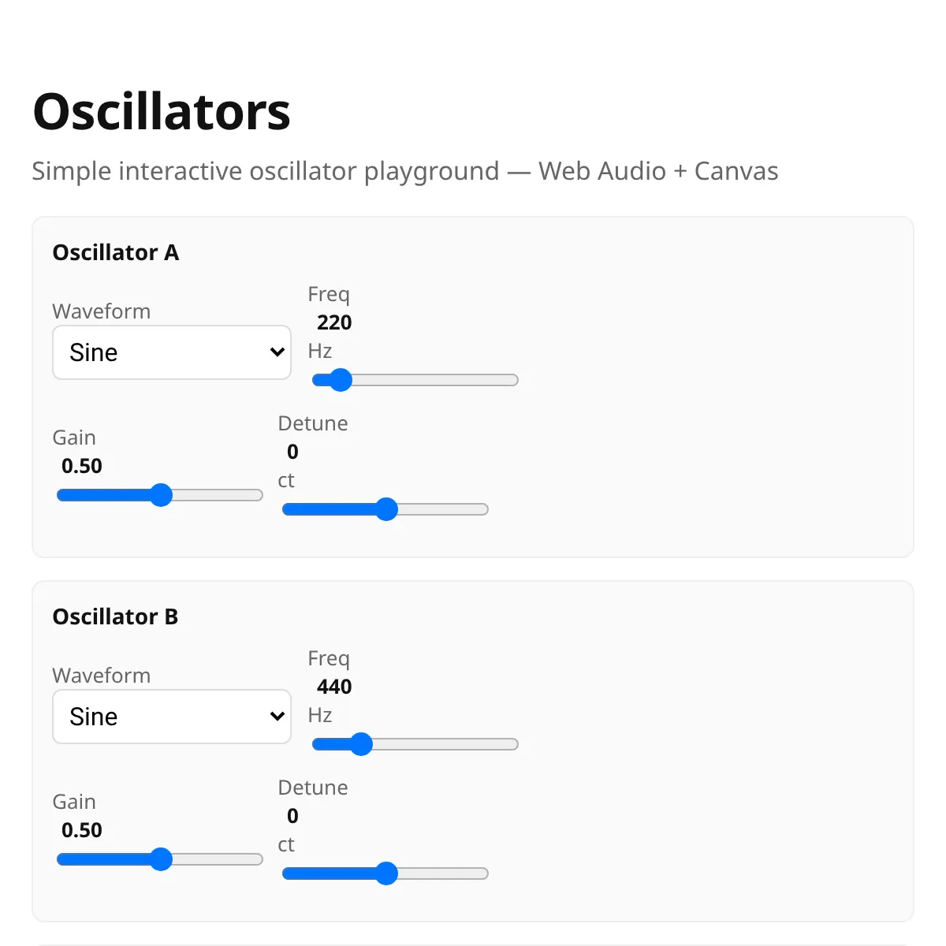The width and height of the screenshot is (946, 946).
Task: Click Oscillator A Waveform label
Action: [x=102, y=311]
